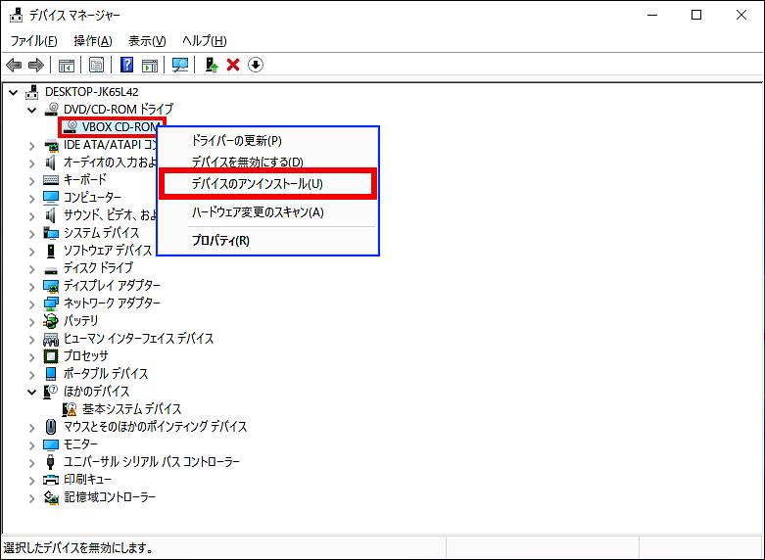The height and width of the screenshot is (560, 765).
Task: Click the デバイス マネージャー title bar icon
Action: pyautogui.click(x=16, y=15)
